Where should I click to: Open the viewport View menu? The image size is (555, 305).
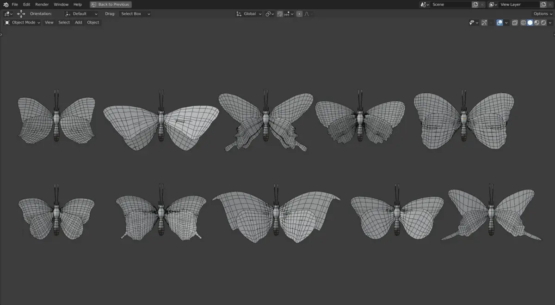[x=49, y=23]
